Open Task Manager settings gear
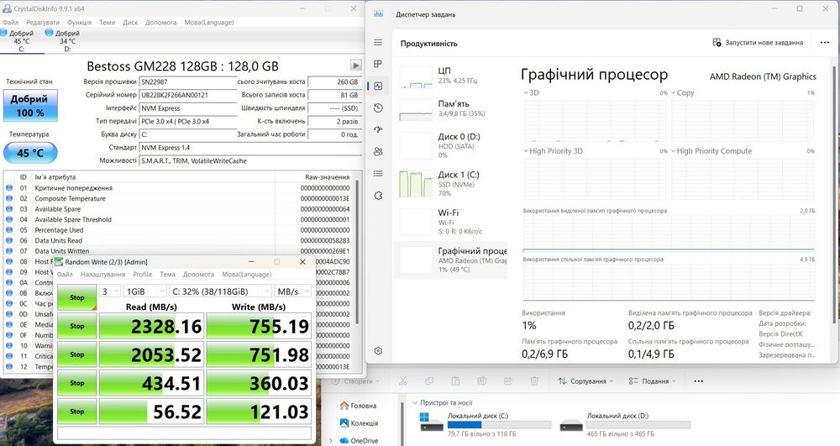This screenshot has height=446, width=840. coord(378,351)
